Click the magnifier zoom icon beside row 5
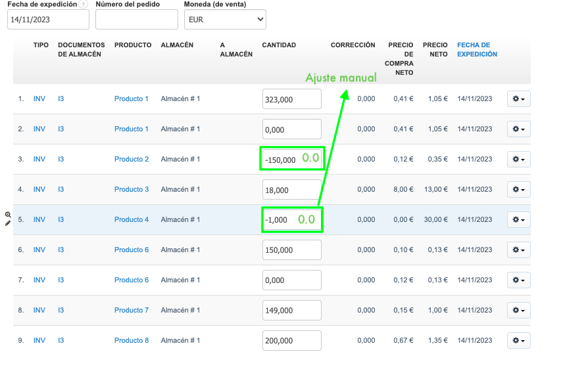 click(x=8, y=215)
